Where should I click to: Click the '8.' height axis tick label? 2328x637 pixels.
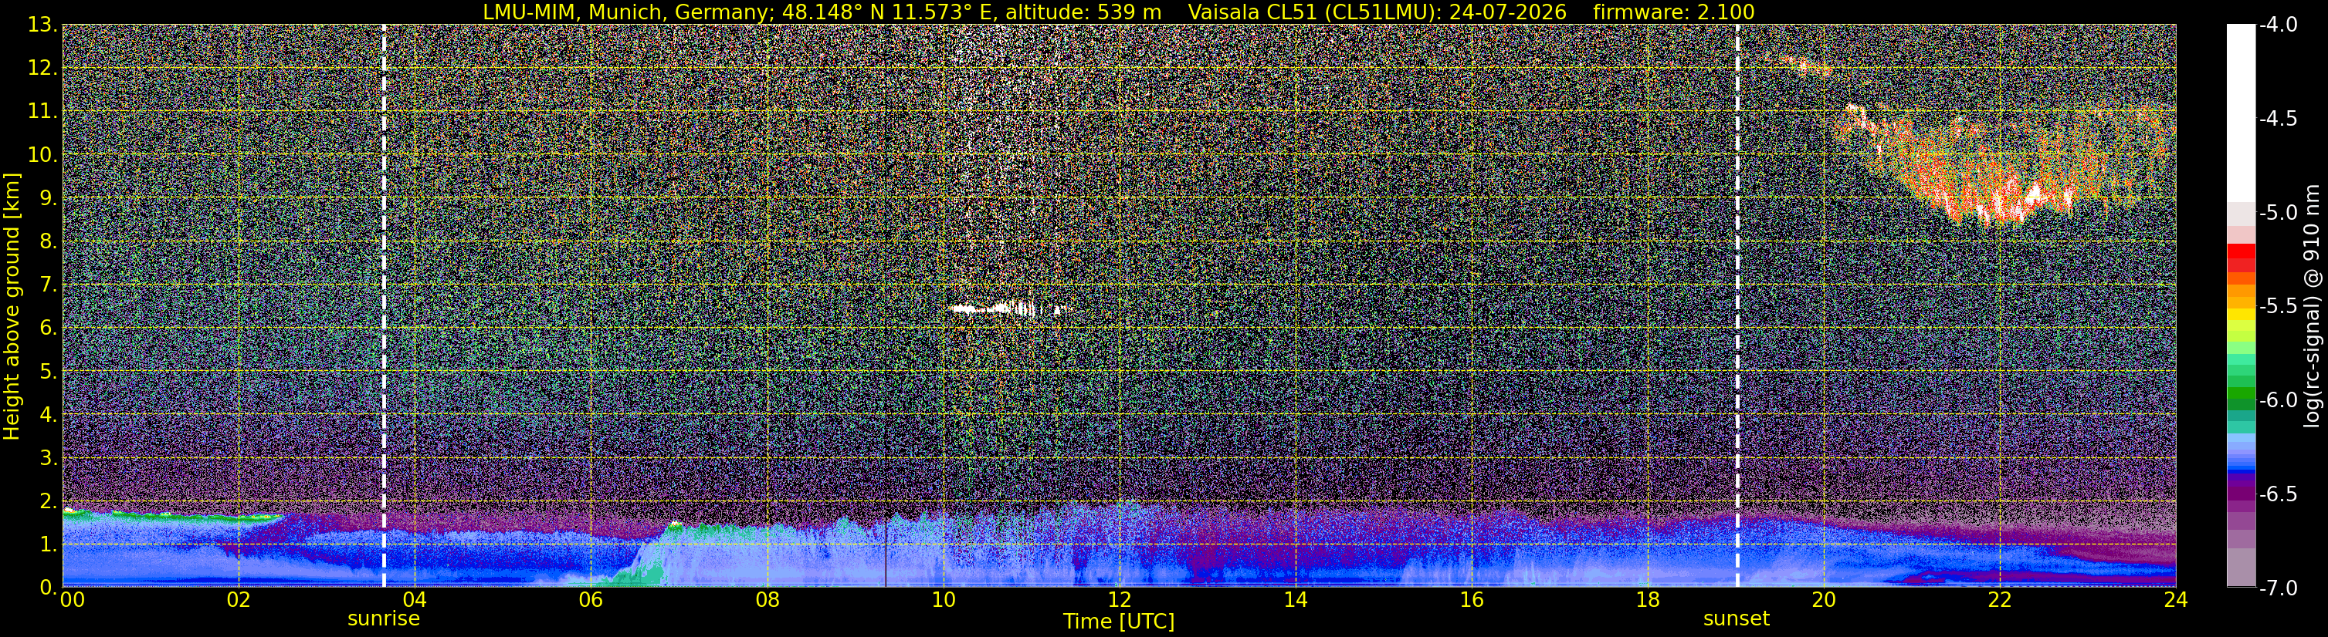click(x=49, y=242)
